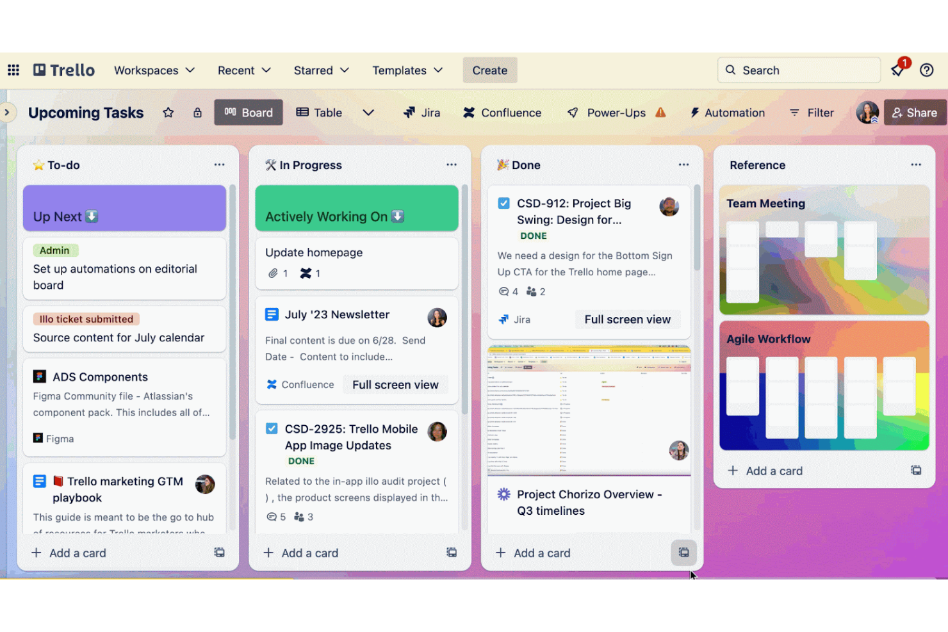Screen dimensions: 948x632
Task: Click the Share button
Action: pyautogui.click(x=915, y=113)
